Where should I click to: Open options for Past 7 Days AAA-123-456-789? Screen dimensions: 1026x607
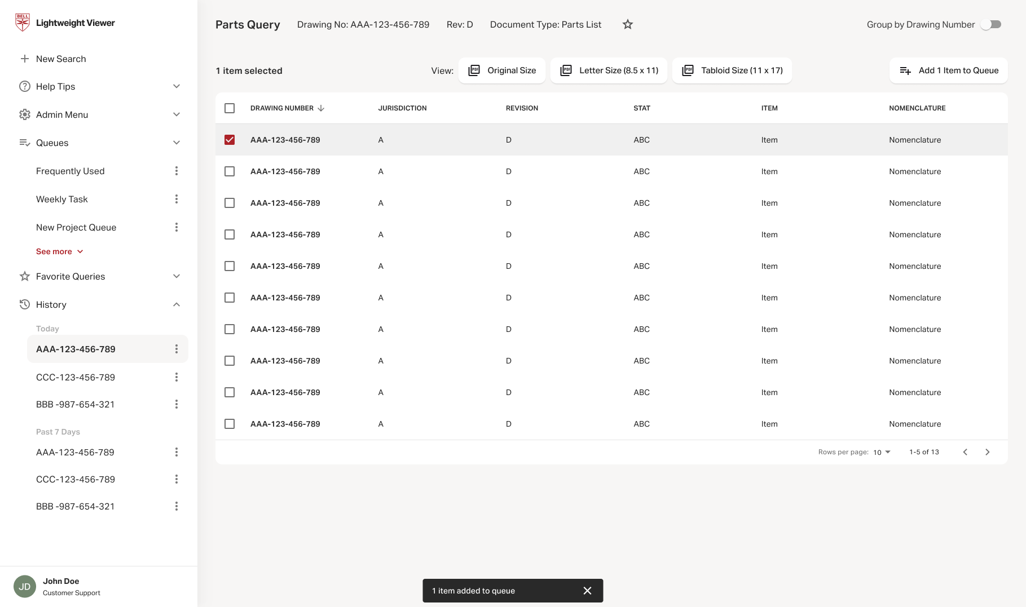click(x=177, y=452)
